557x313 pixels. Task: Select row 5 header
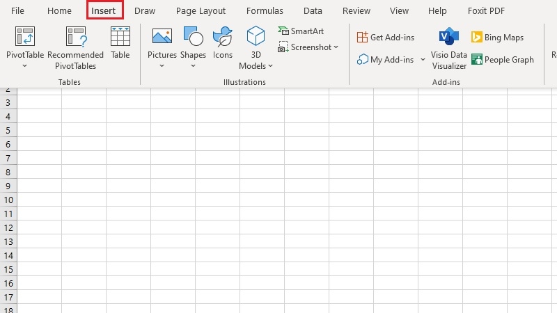point(8,130)
